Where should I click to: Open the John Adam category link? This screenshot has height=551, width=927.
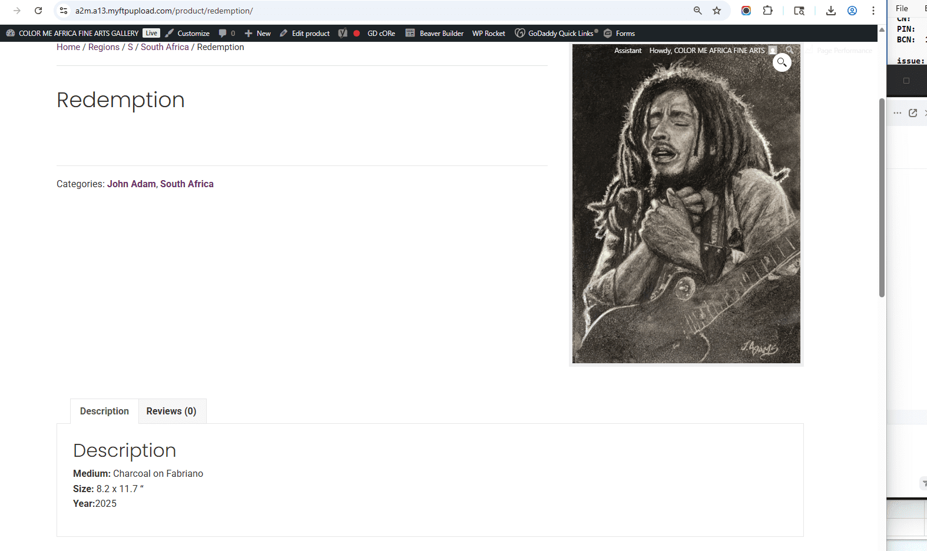pyautogui.click(x=131, y=184)
